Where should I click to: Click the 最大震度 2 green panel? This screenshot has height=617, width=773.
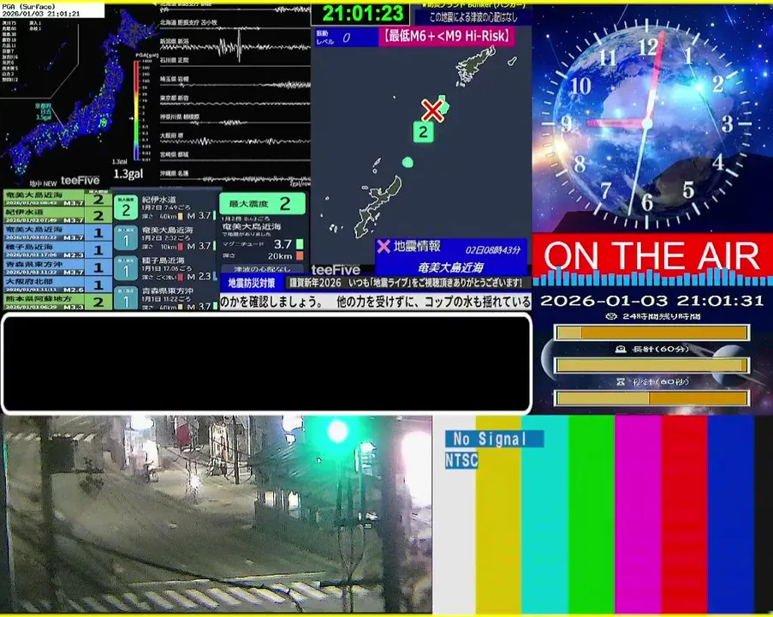point(262,203)
